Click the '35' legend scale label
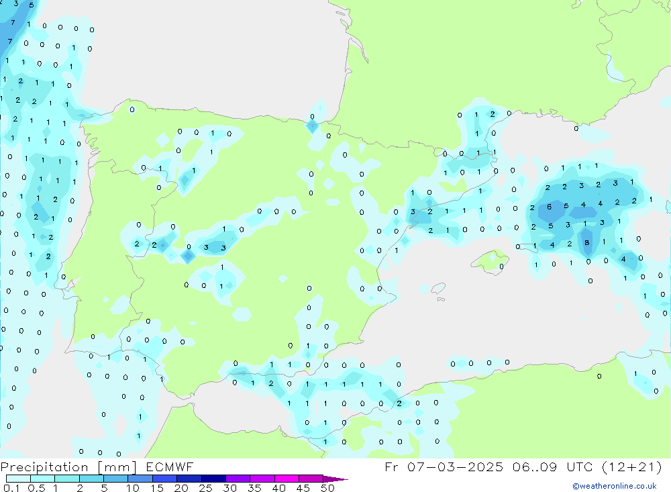671x492 pixels. (254, 488)
